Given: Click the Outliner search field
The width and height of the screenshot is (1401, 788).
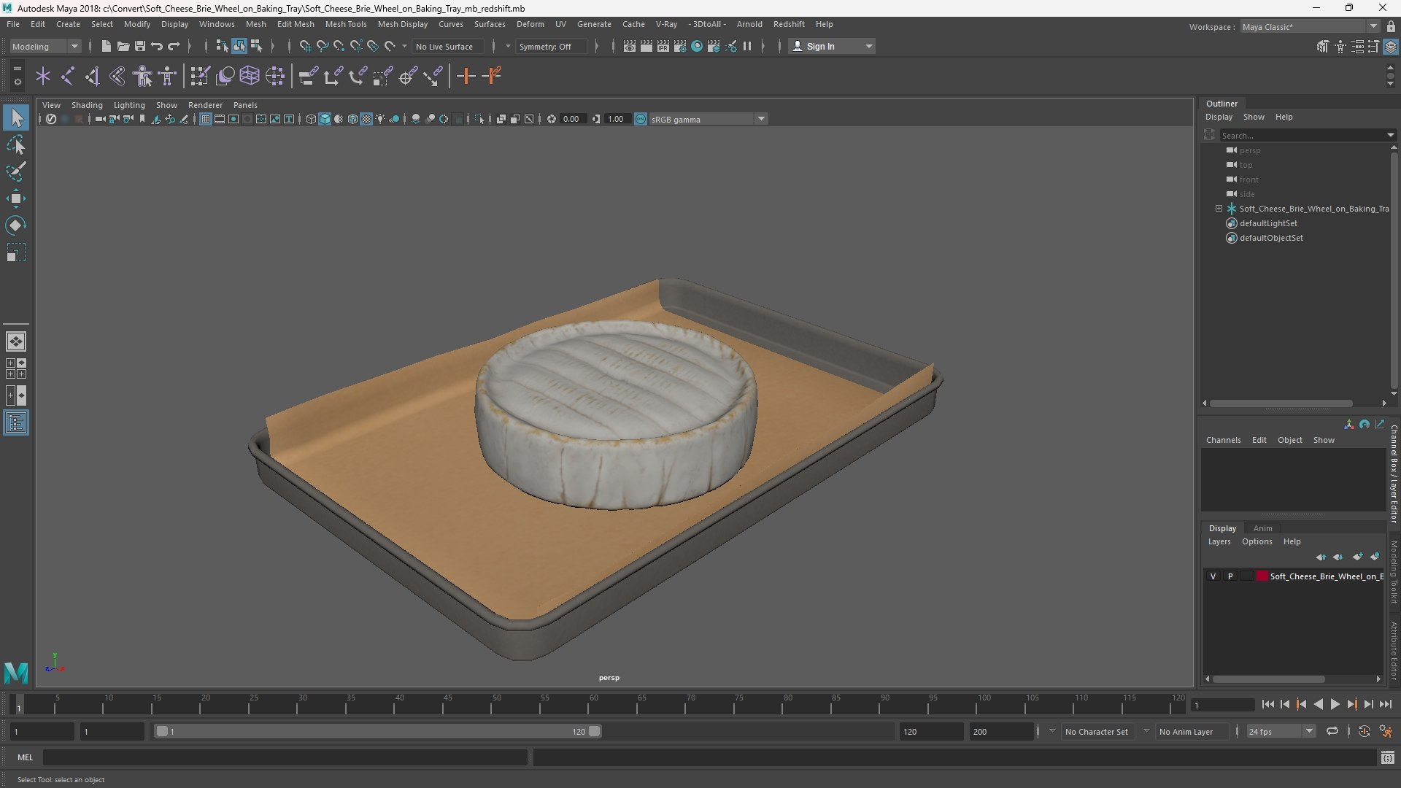Looking at the screenshot, I should [x=1303, y=135].
